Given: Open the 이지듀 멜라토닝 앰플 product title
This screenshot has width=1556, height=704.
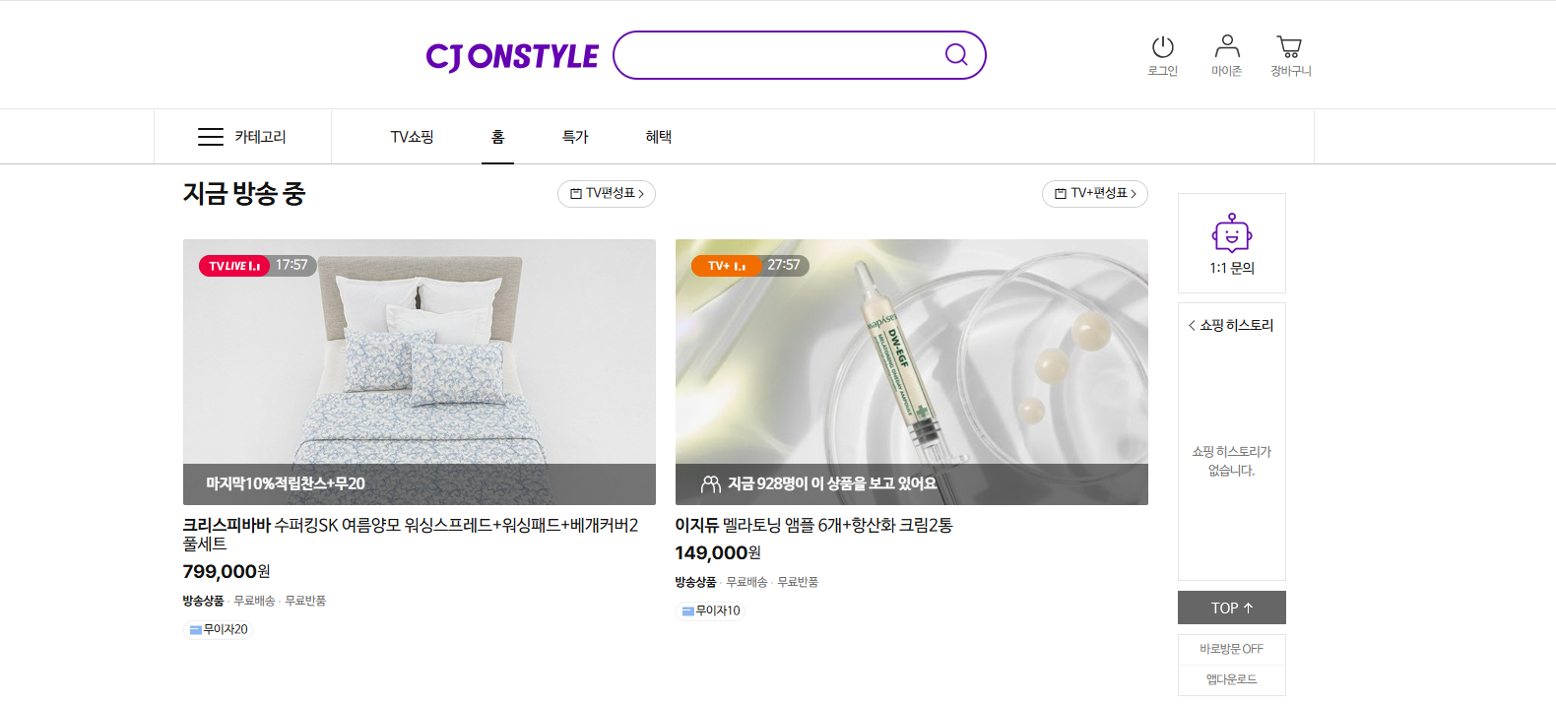Looking at the screenshot, I should pos(813,525).
